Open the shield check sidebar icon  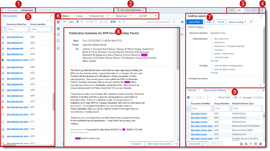point(58,48)
